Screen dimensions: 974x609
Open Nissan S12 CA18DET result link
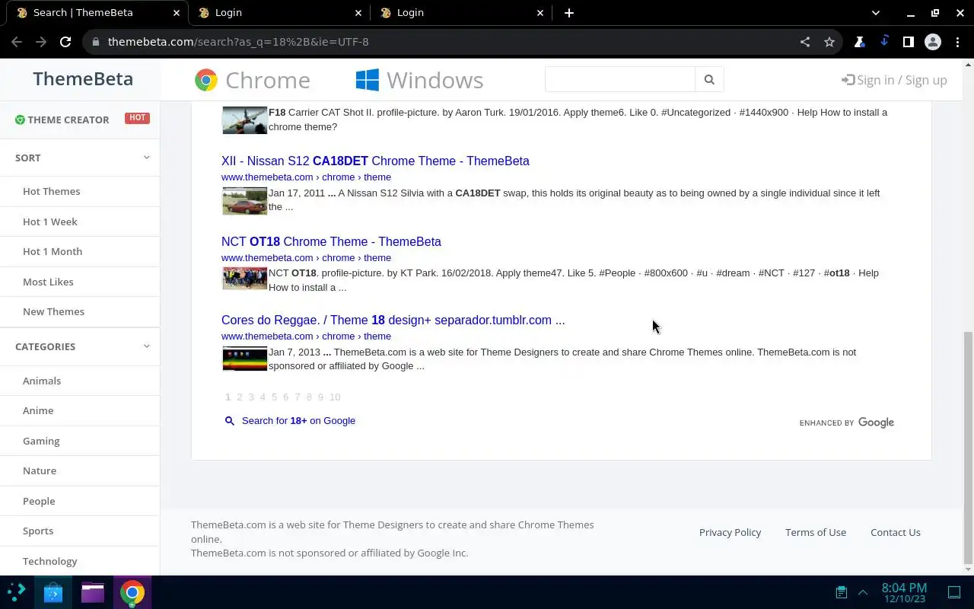375,161
